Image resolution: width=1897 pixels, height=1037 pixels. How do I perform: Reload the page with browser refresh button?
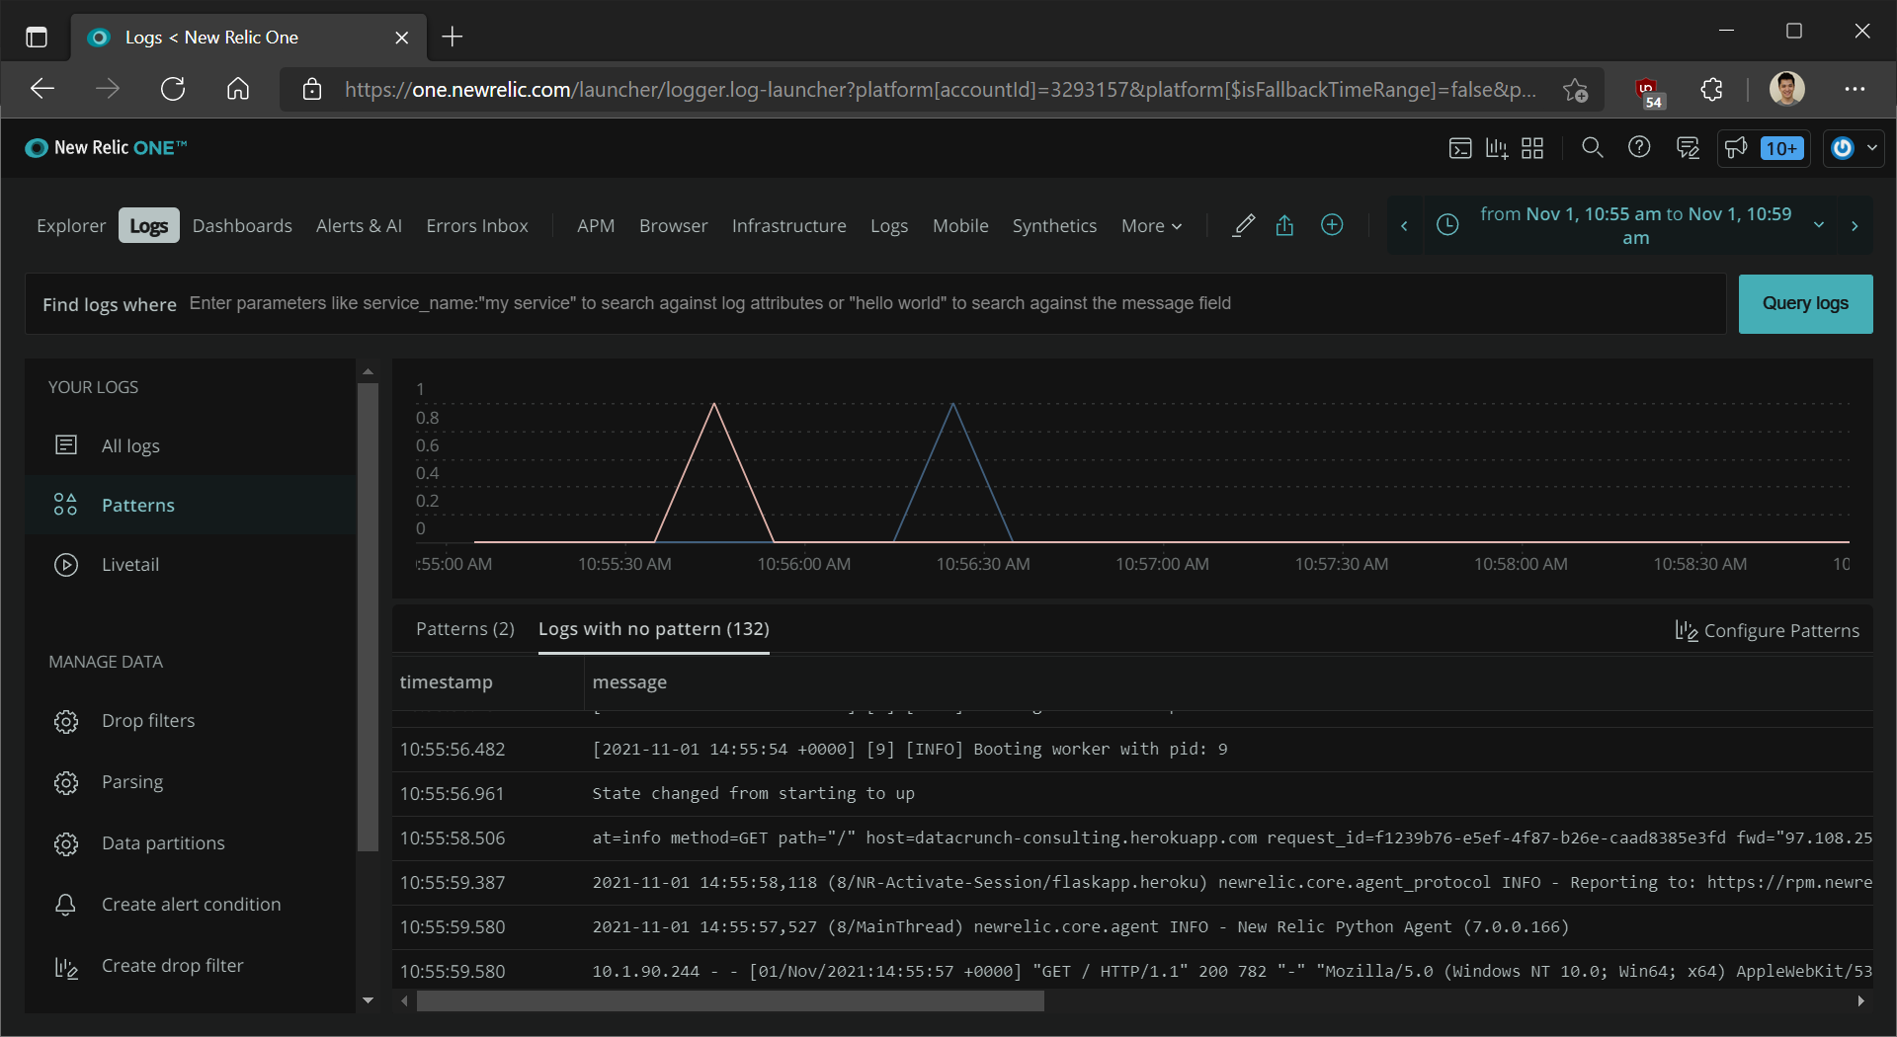pyautogui.click(x=173, y=90)
